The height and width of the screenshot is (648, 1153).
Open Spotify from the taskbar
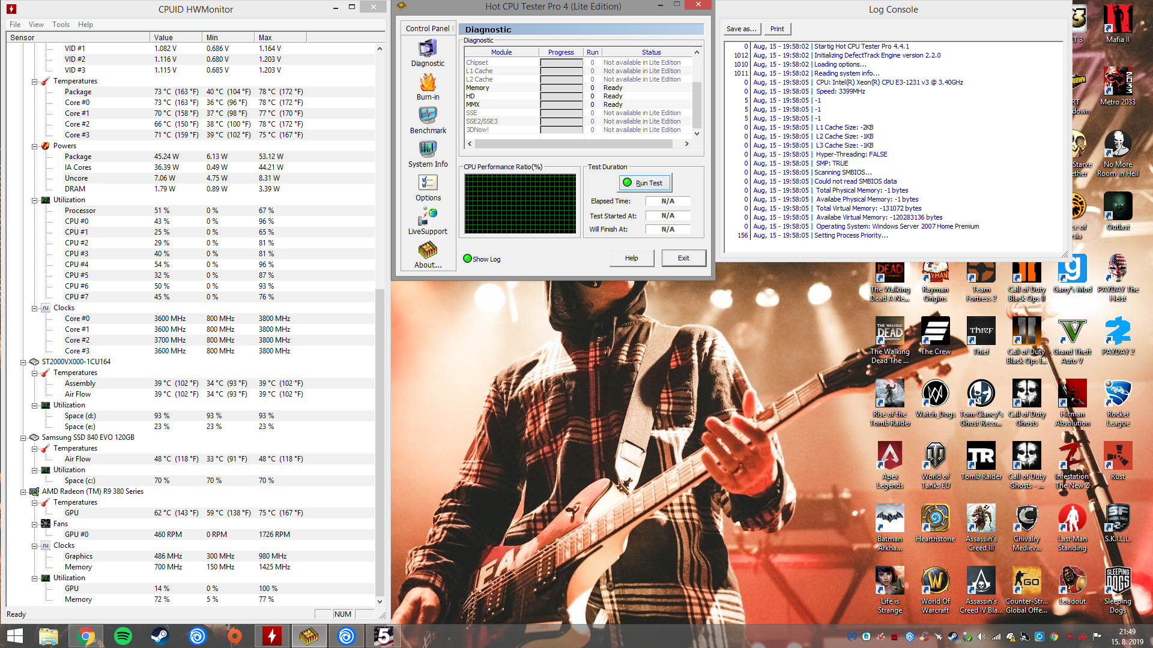[x=123, y=636]
